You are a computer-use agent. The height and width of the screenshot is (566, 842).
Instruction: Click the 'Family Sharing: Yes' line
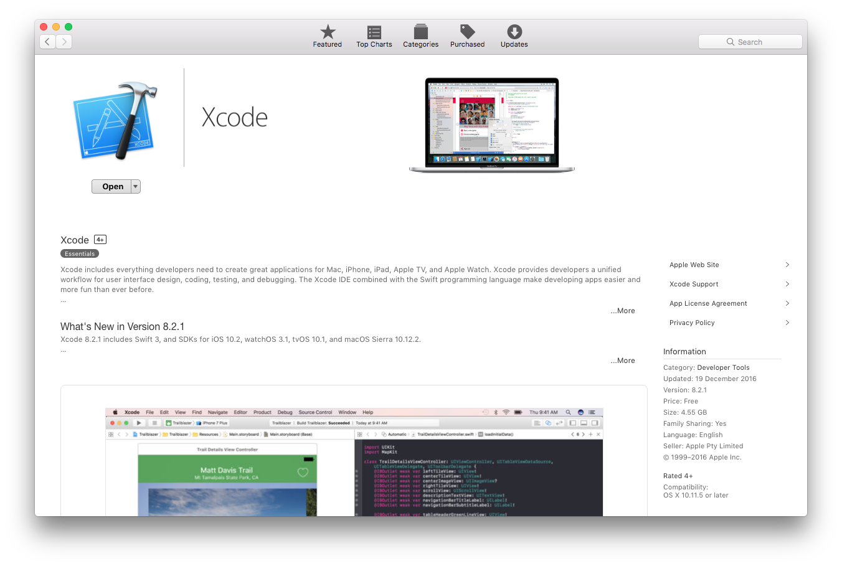coord(695,423)
